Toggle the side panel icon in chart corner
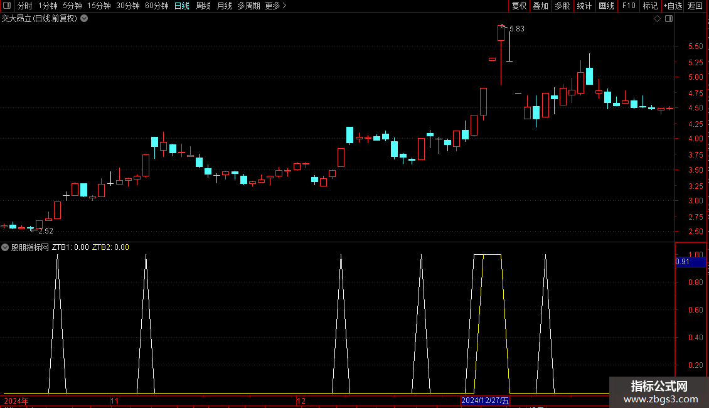This screenshot has height=408, width=709. (669, 19)
